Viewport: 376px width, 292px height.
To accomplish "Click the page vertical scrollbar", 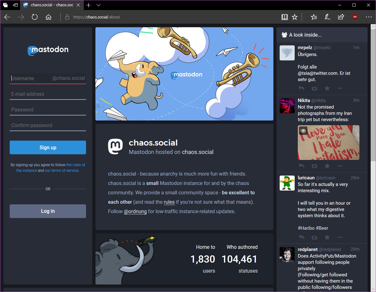I will 373,158.
